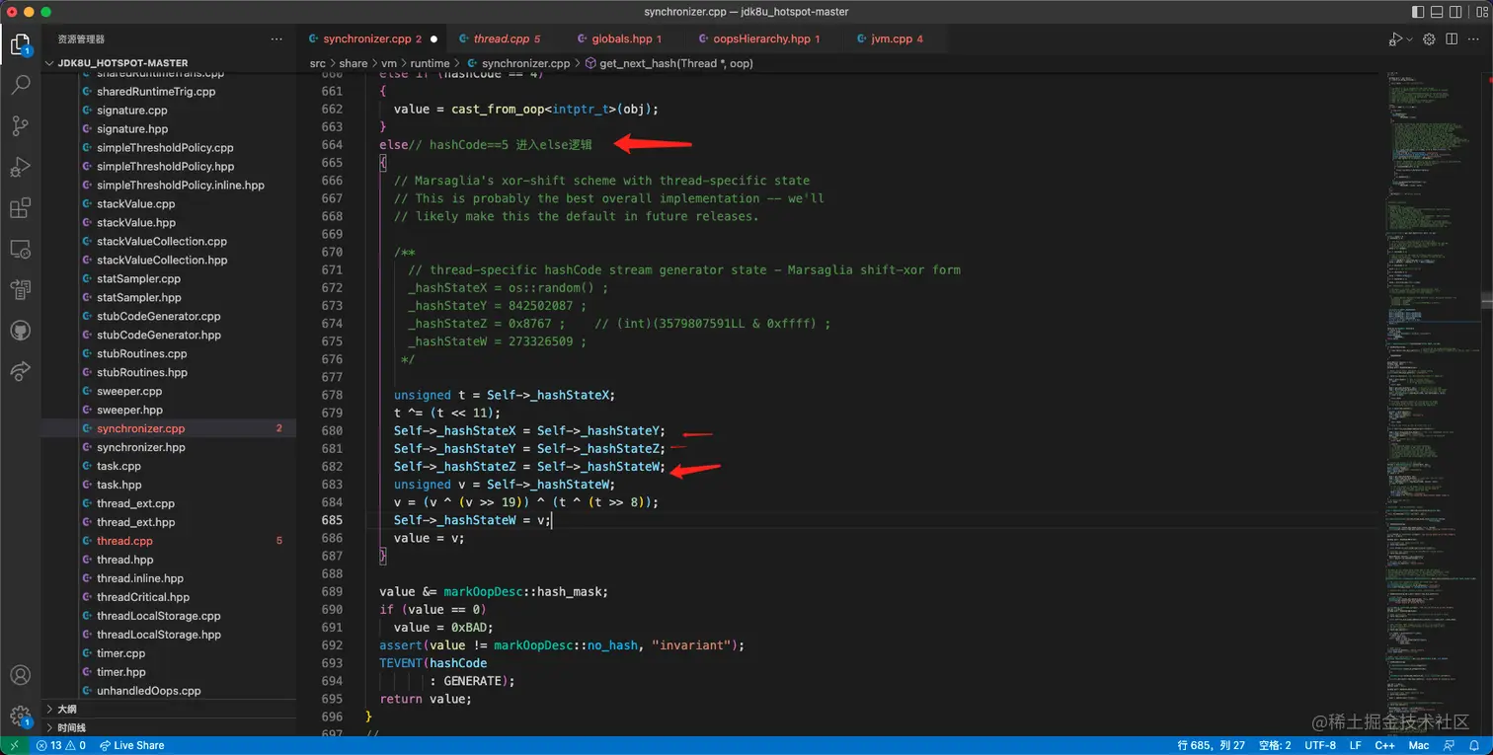1493x755 pixels.
Task: Click the vm breadcrumb
Action: (x=389, y=63)
